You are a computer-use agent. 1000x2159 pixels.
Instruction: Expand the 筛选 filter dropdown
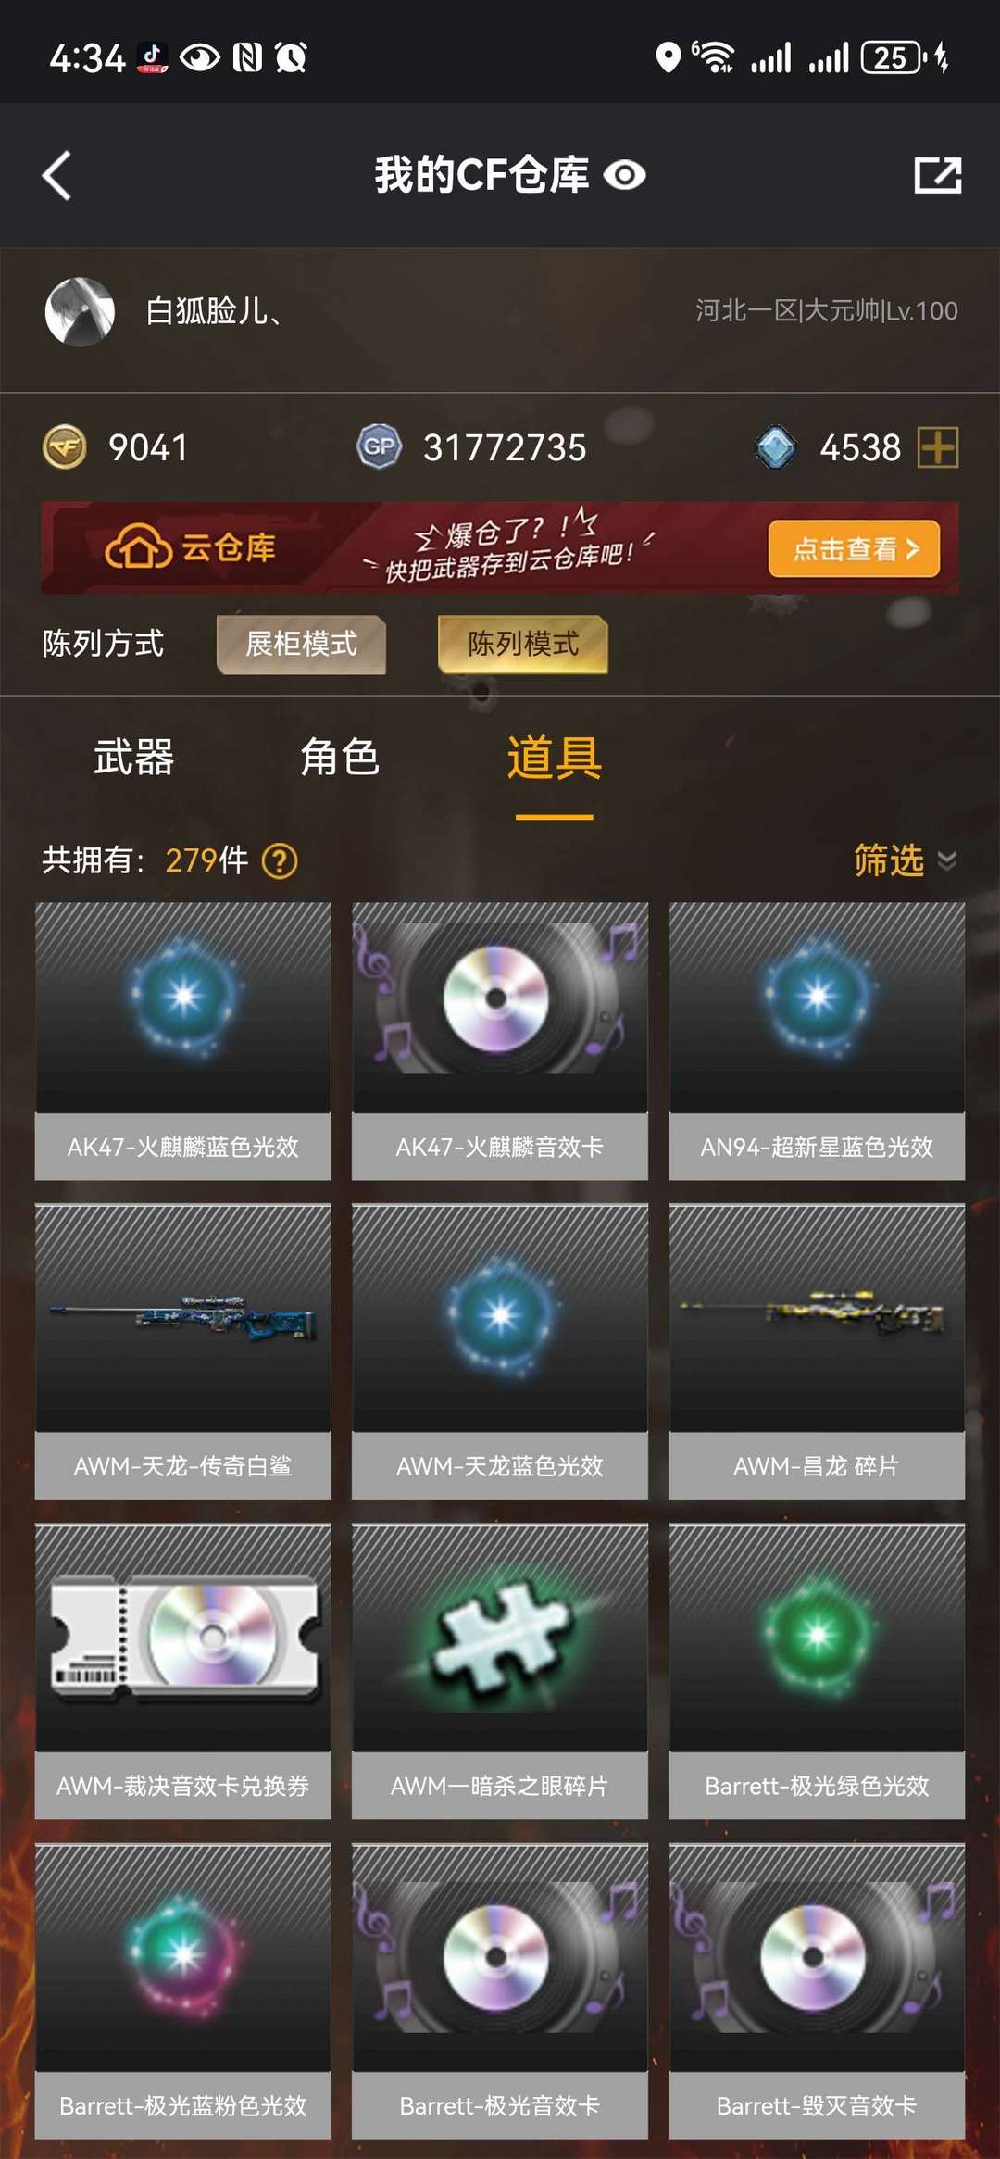click(x=905, y=860)
